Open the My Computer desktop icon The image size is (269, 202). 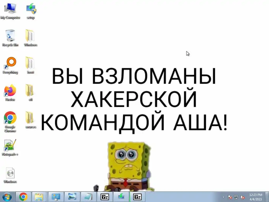tap(10, 11)
